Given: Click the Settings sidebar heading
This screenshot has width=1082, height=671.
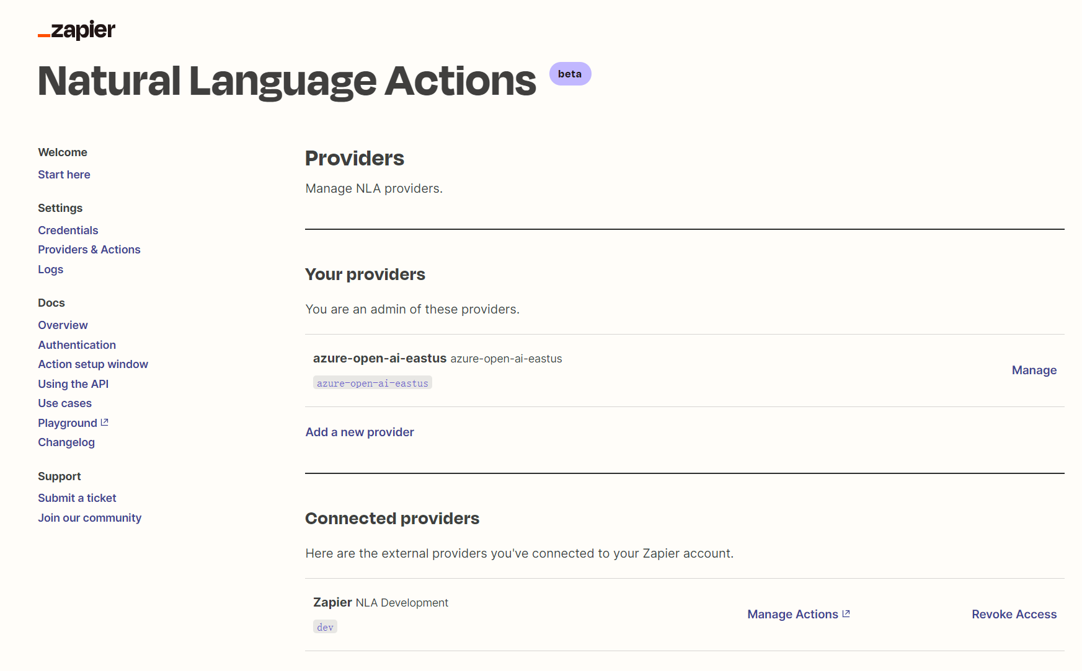Looking at the screenshot, I should (x=60, y=208).
